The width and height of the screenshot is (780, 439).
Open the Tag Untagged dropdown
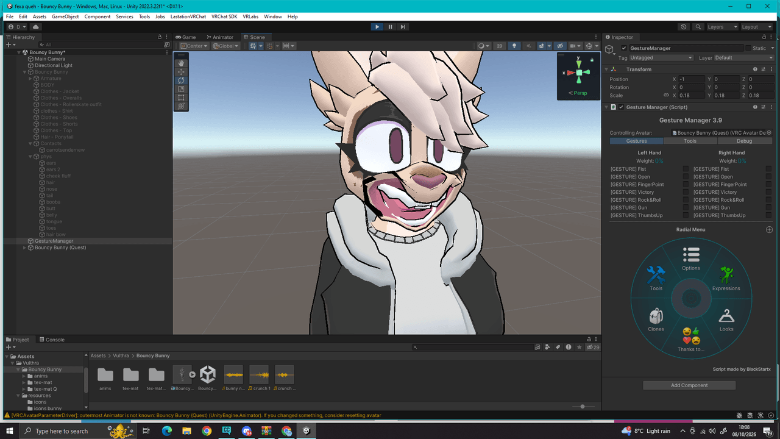click(661, 58)
